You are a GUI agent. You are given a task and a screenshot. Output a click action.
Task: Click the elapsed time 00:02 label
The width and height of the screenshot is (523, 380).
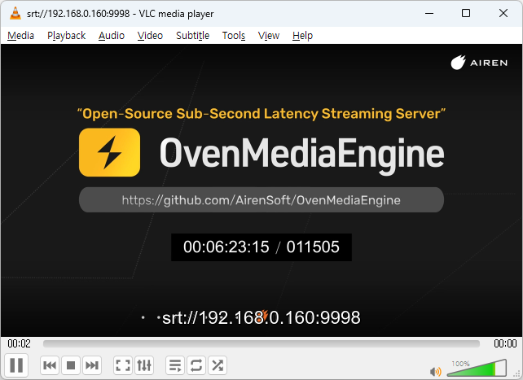pyautogui.click(x=20, y=344)
